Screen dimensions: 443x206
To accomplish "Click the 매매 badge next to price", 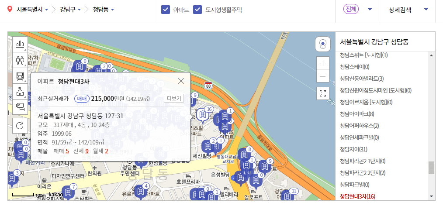I will (x=82, y=99).
